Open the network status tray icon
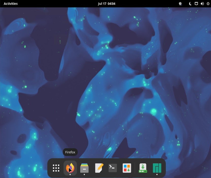 tap(196, 4)
